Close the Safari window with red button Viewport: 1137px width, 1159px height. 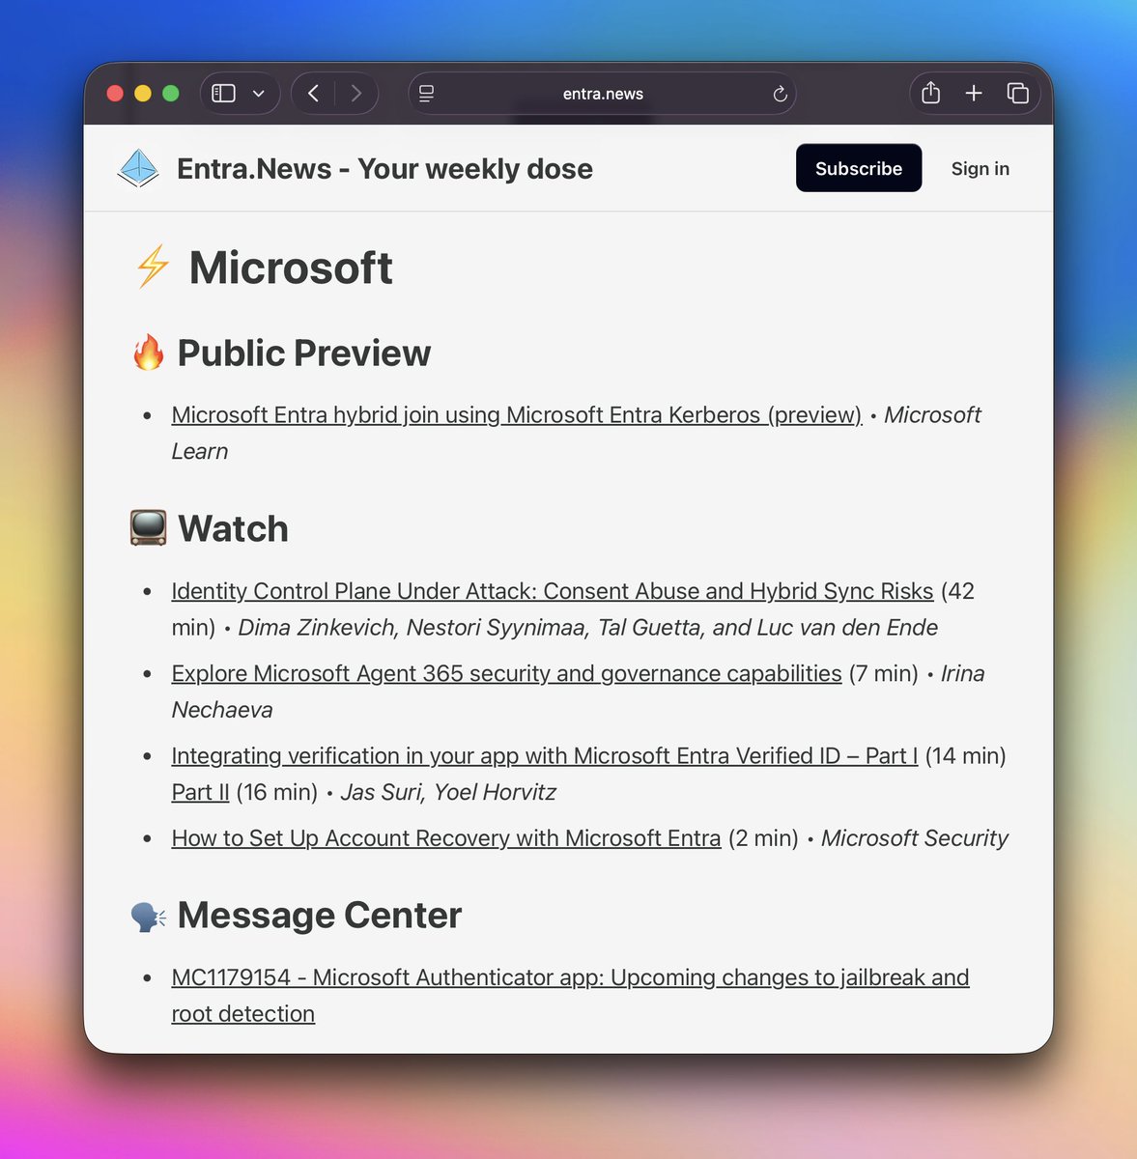click(115, 94)
